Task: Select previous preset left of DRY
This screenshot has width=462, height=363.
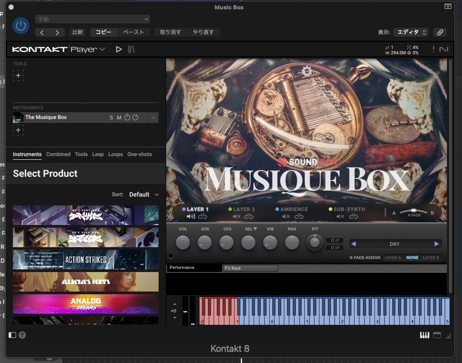Action: point(354,244)
